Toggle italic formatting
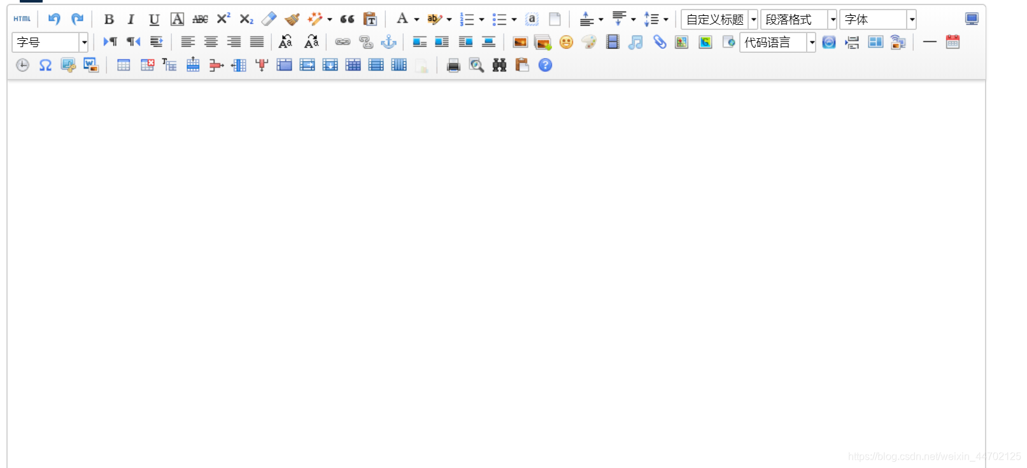 pos(131,19)
